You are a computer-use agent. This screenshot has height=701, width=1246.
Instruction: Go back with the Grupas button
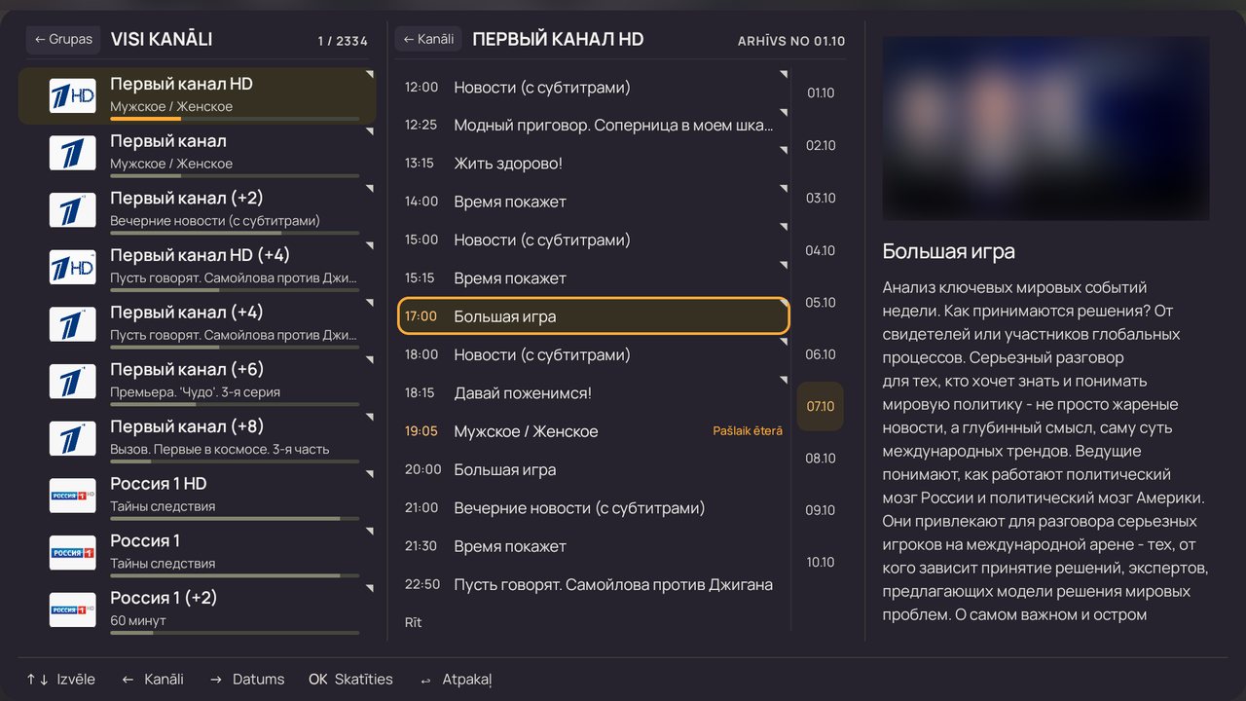63,39
